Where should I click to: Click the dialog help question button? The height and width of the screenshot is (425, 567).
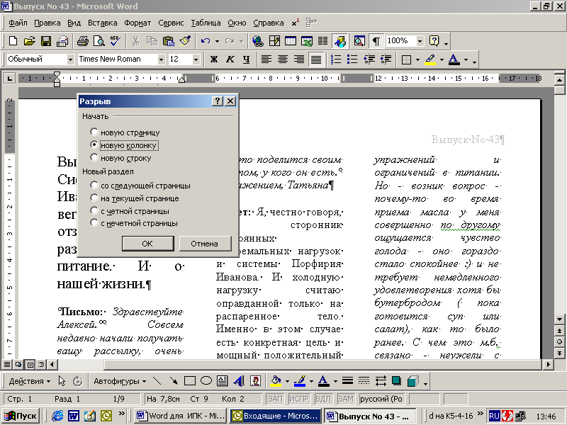217,101
